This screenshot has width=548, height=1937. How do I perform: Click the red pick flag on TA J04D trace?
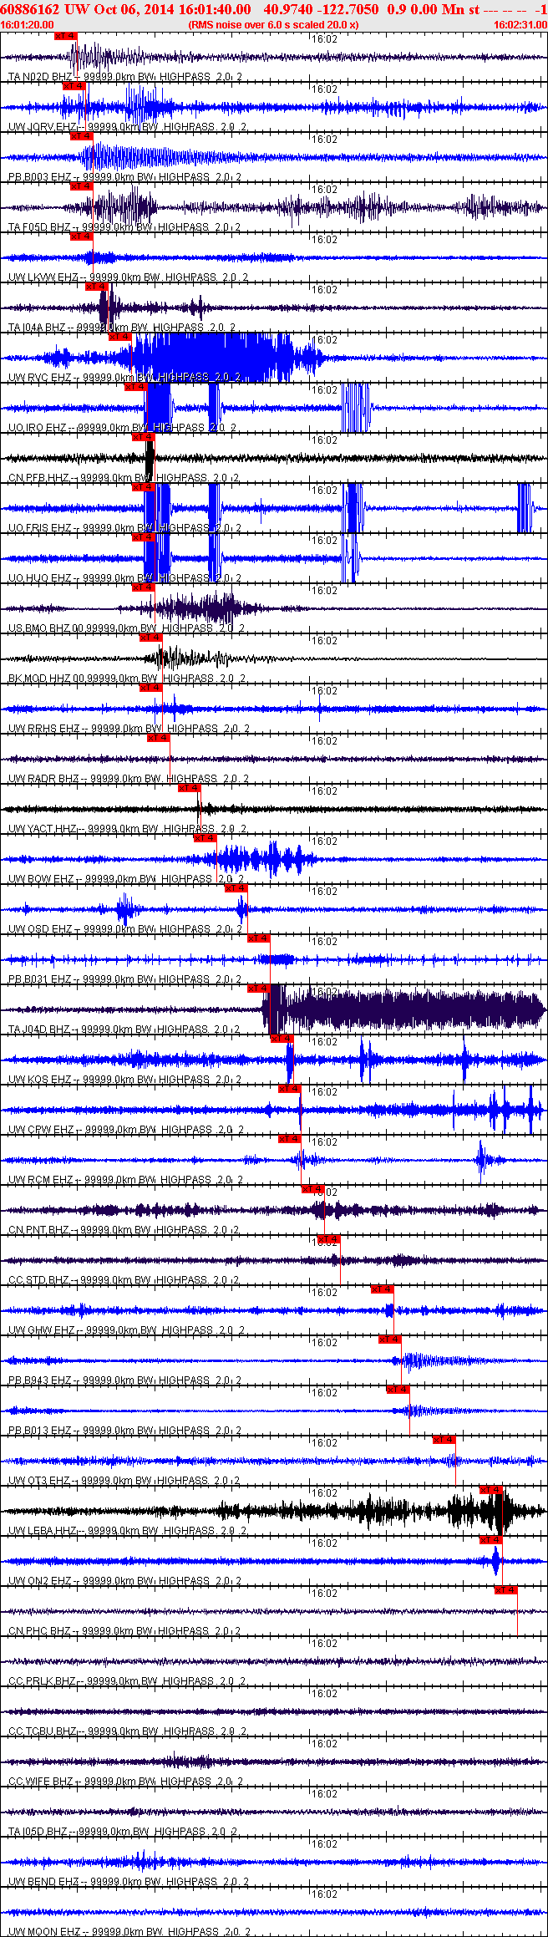coord(259,989)
